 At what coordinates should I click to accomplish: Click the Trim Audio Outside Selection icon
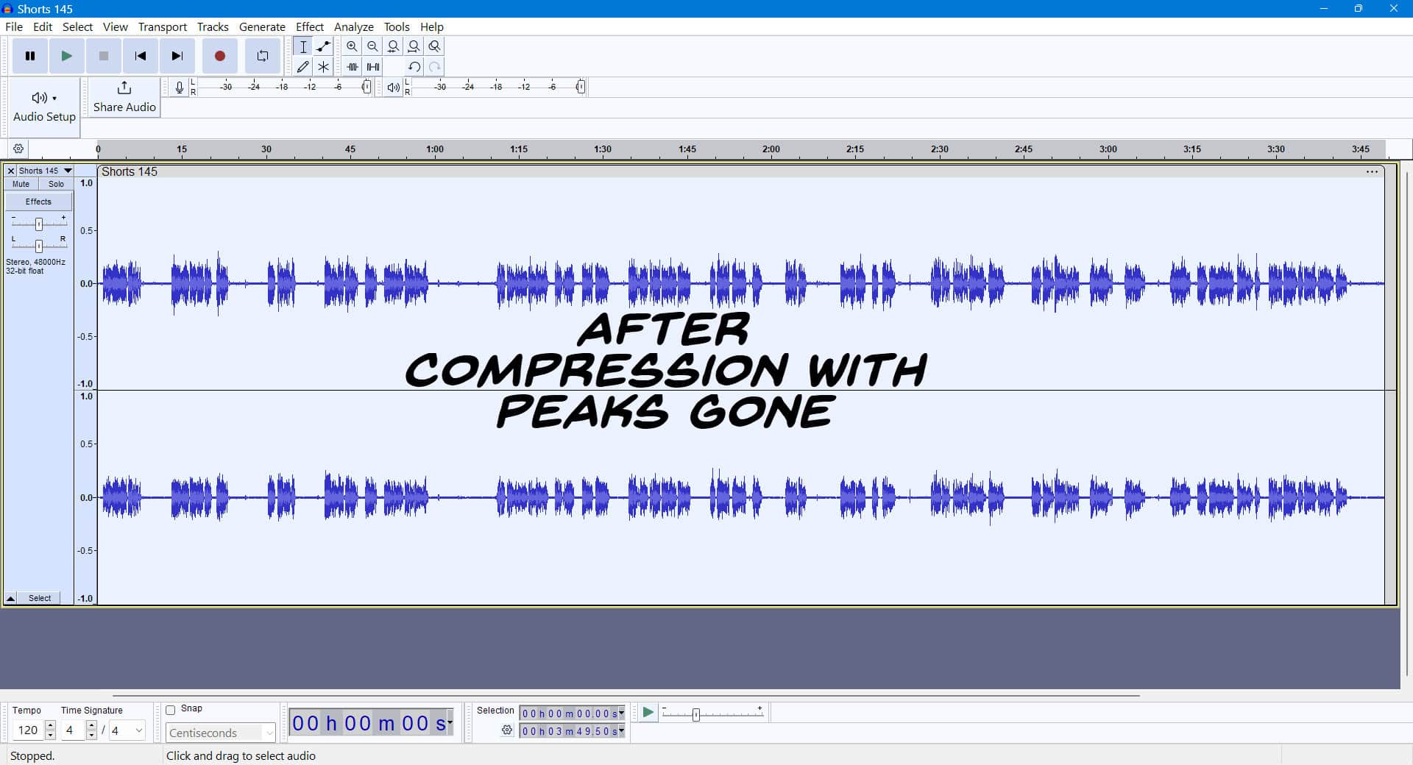point(352,66)
